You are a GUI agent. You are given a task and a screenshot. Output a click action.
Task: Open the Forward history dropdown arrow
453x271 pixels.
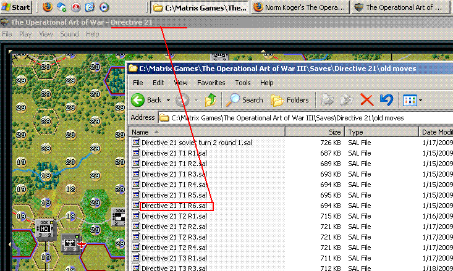click(196, 101)
